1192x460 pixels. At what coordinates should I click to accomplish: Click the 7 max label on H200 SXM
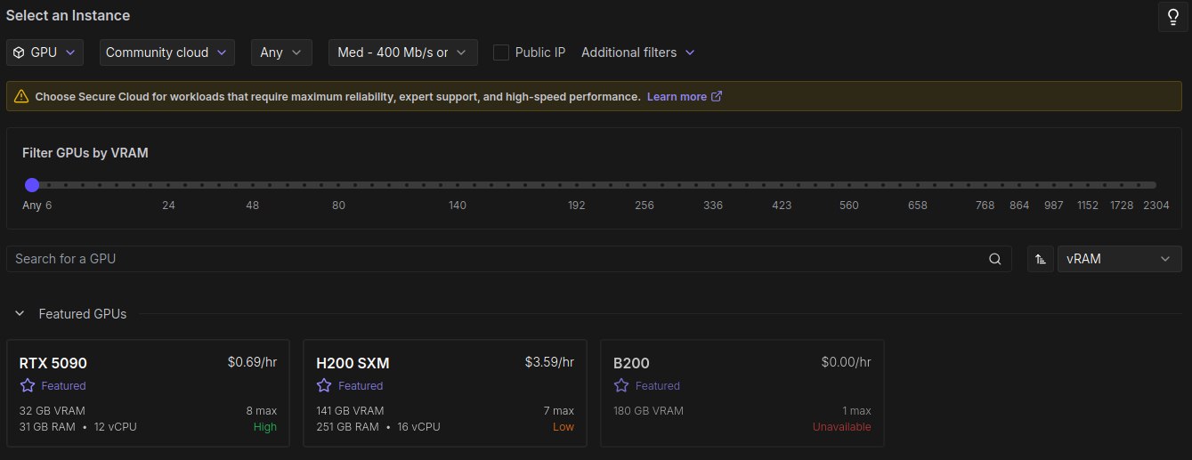(559, 411)
